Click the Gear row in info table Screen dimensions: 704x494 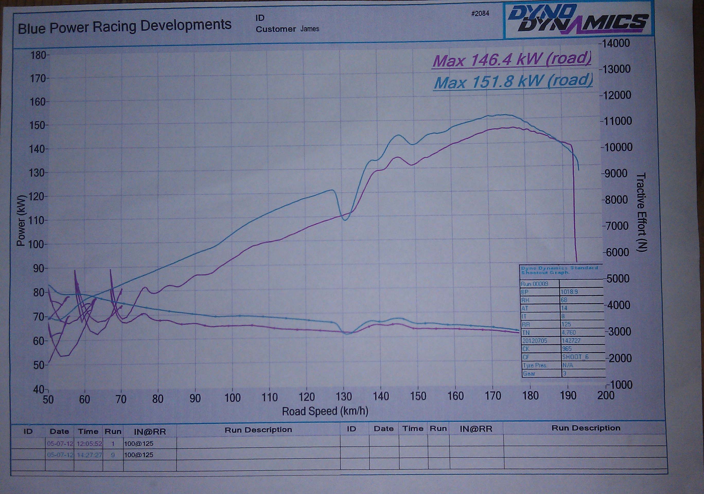click(x=529, y=374)
